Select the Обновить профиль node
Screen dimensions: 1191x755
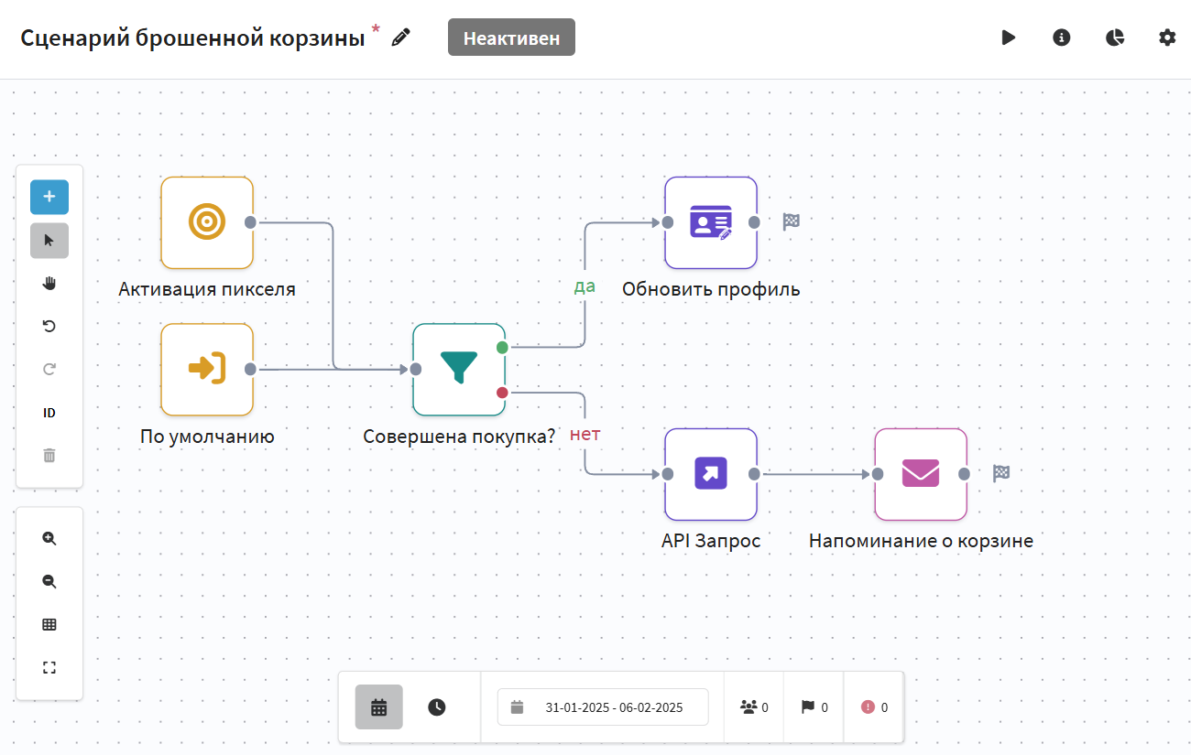coord(711,222)
